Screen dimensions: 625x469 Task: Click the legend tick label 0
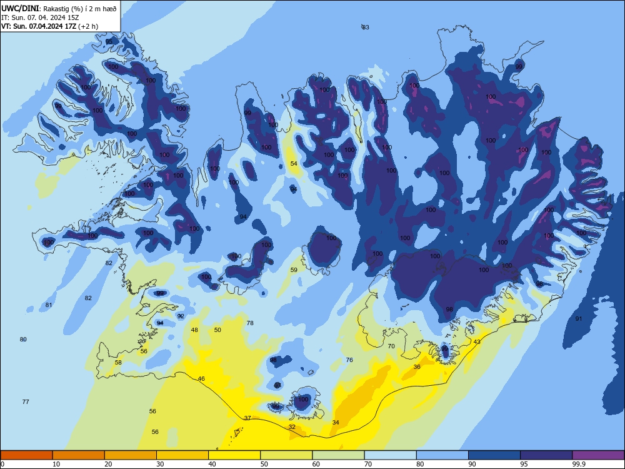(2, 464)
